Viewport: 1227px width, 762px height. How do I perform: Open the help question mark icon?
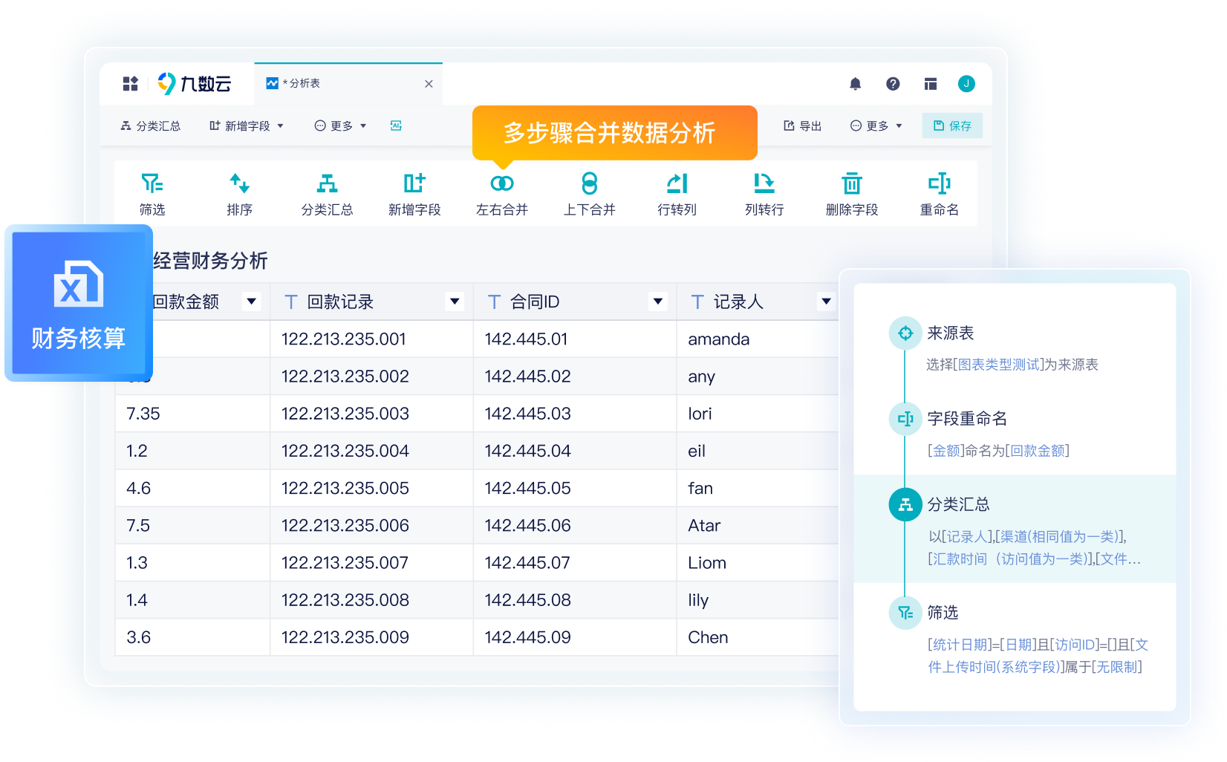(893, 84)
